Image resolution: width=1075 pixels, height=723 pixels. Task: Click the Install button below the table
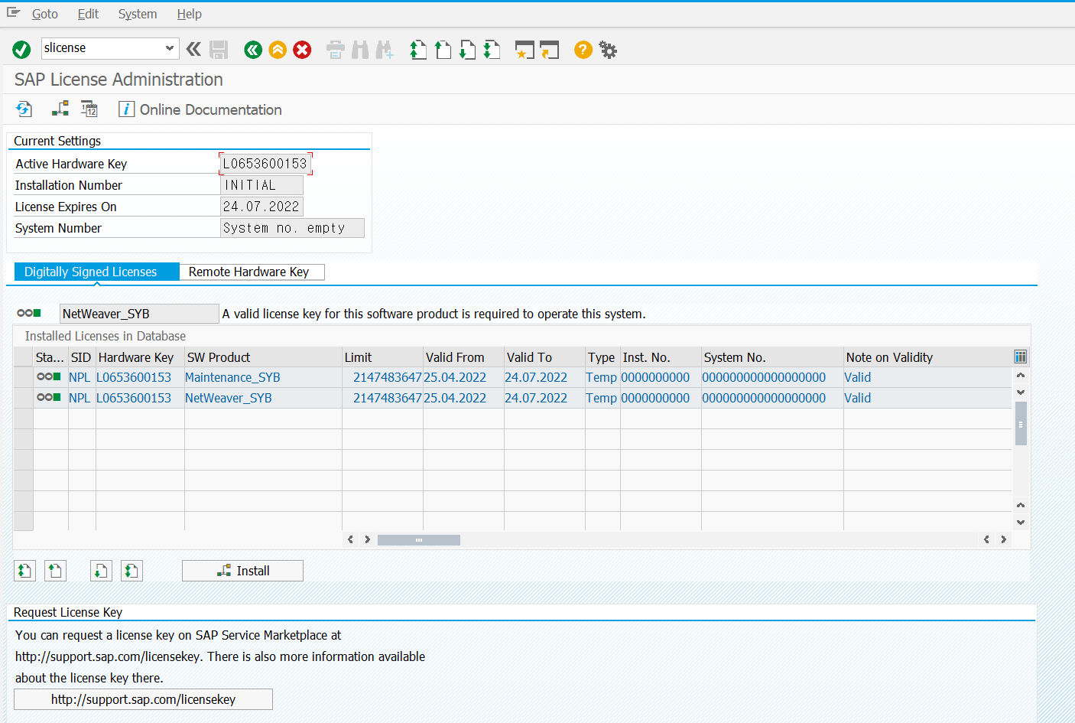tap(242, 571)
